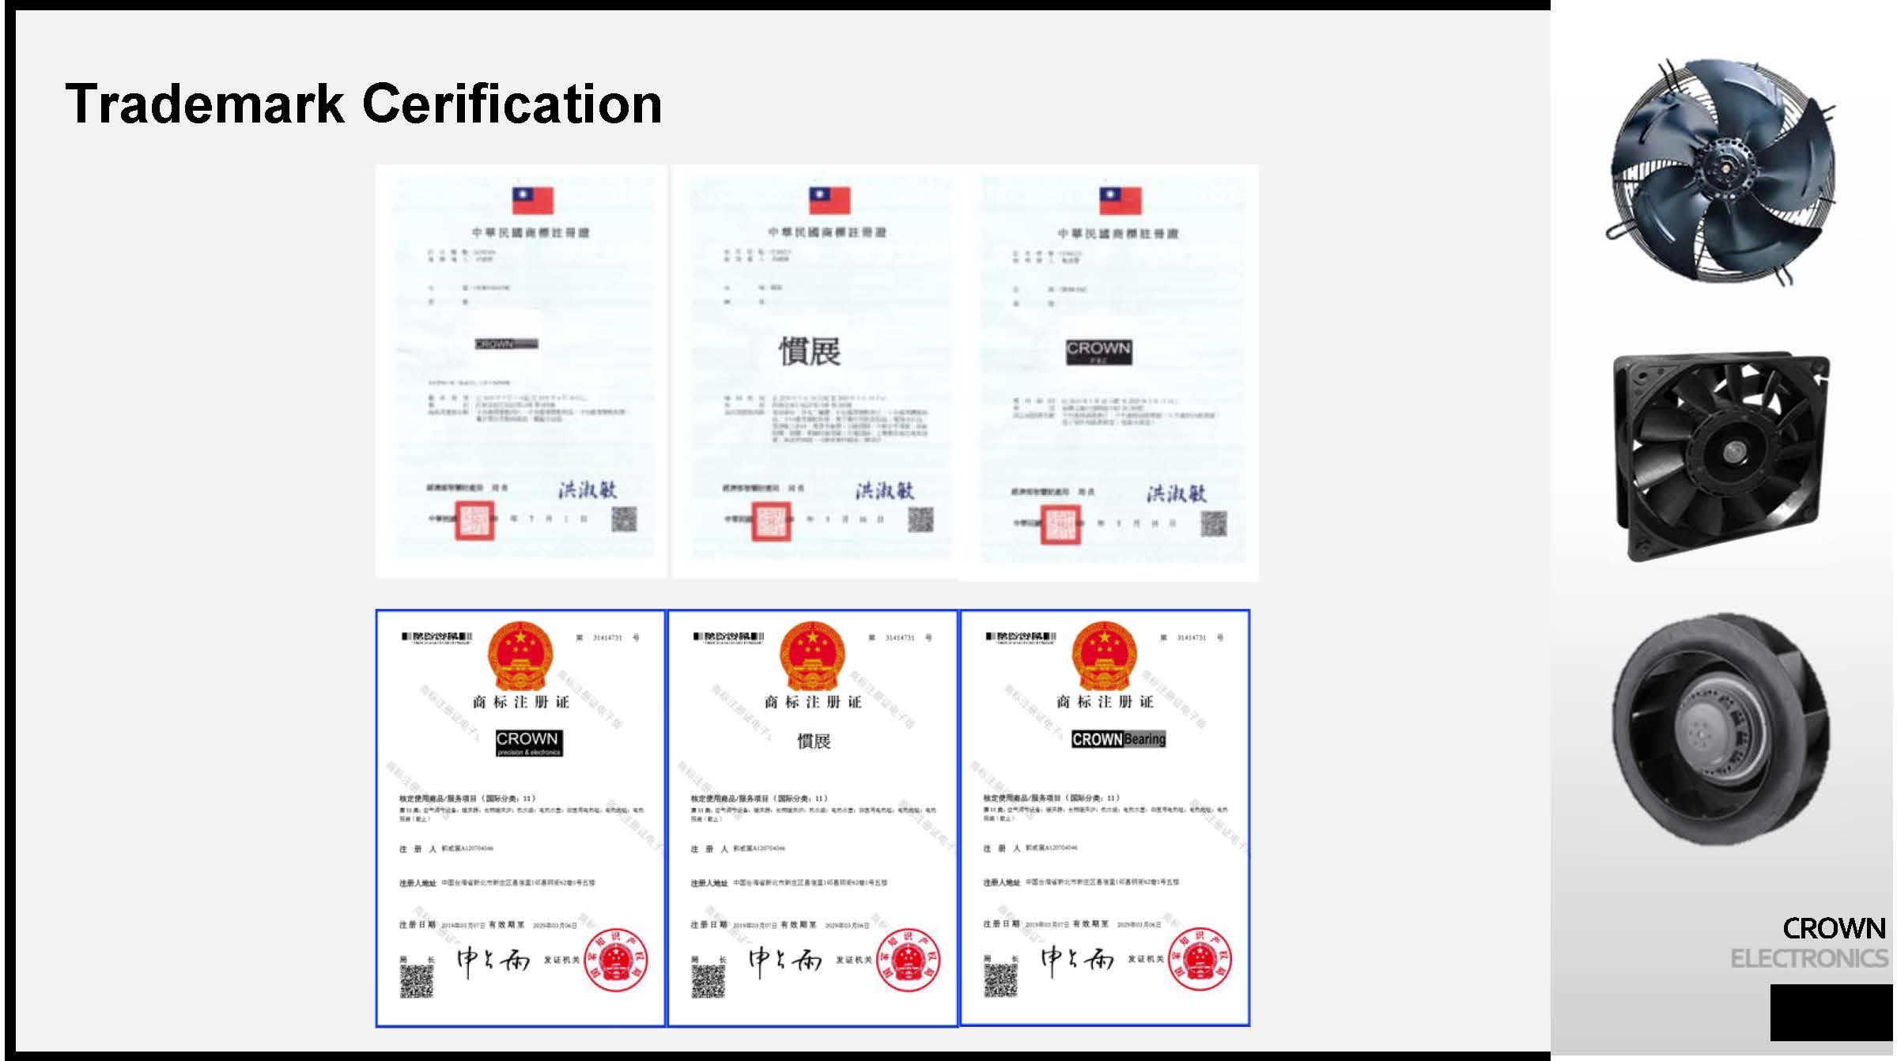Click 中華民國商標註冊證 heading on first Taiwan certificate
1897x1061 pixels.
tap(531, 232)
